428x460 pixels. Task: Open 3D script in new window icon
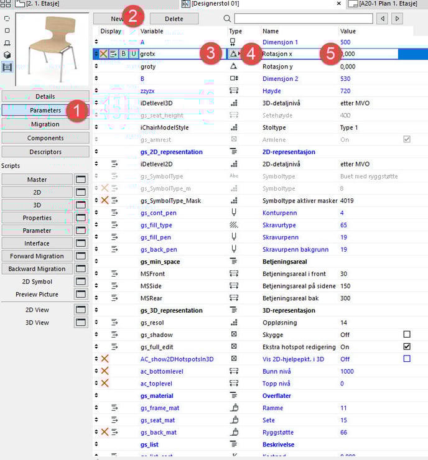coord(81,205)
